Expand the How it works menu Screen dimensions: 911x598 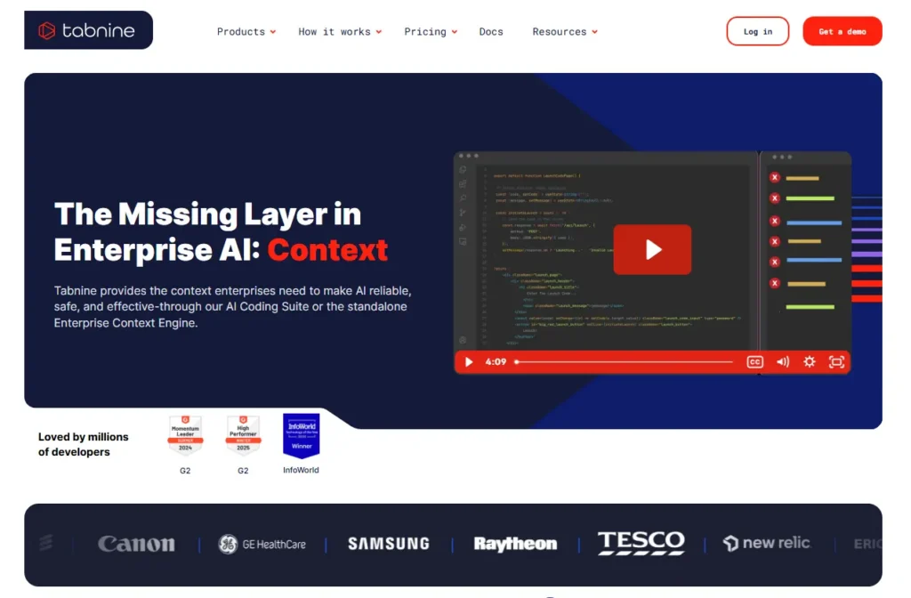pos(340,32)
